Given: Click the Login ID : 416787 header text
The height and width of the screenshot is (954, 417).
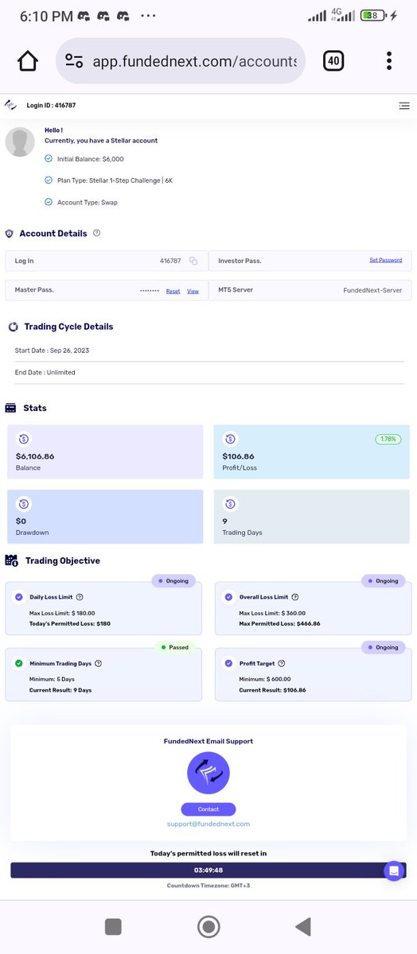Looking at the screenshot, I should [x=52, y=105].
